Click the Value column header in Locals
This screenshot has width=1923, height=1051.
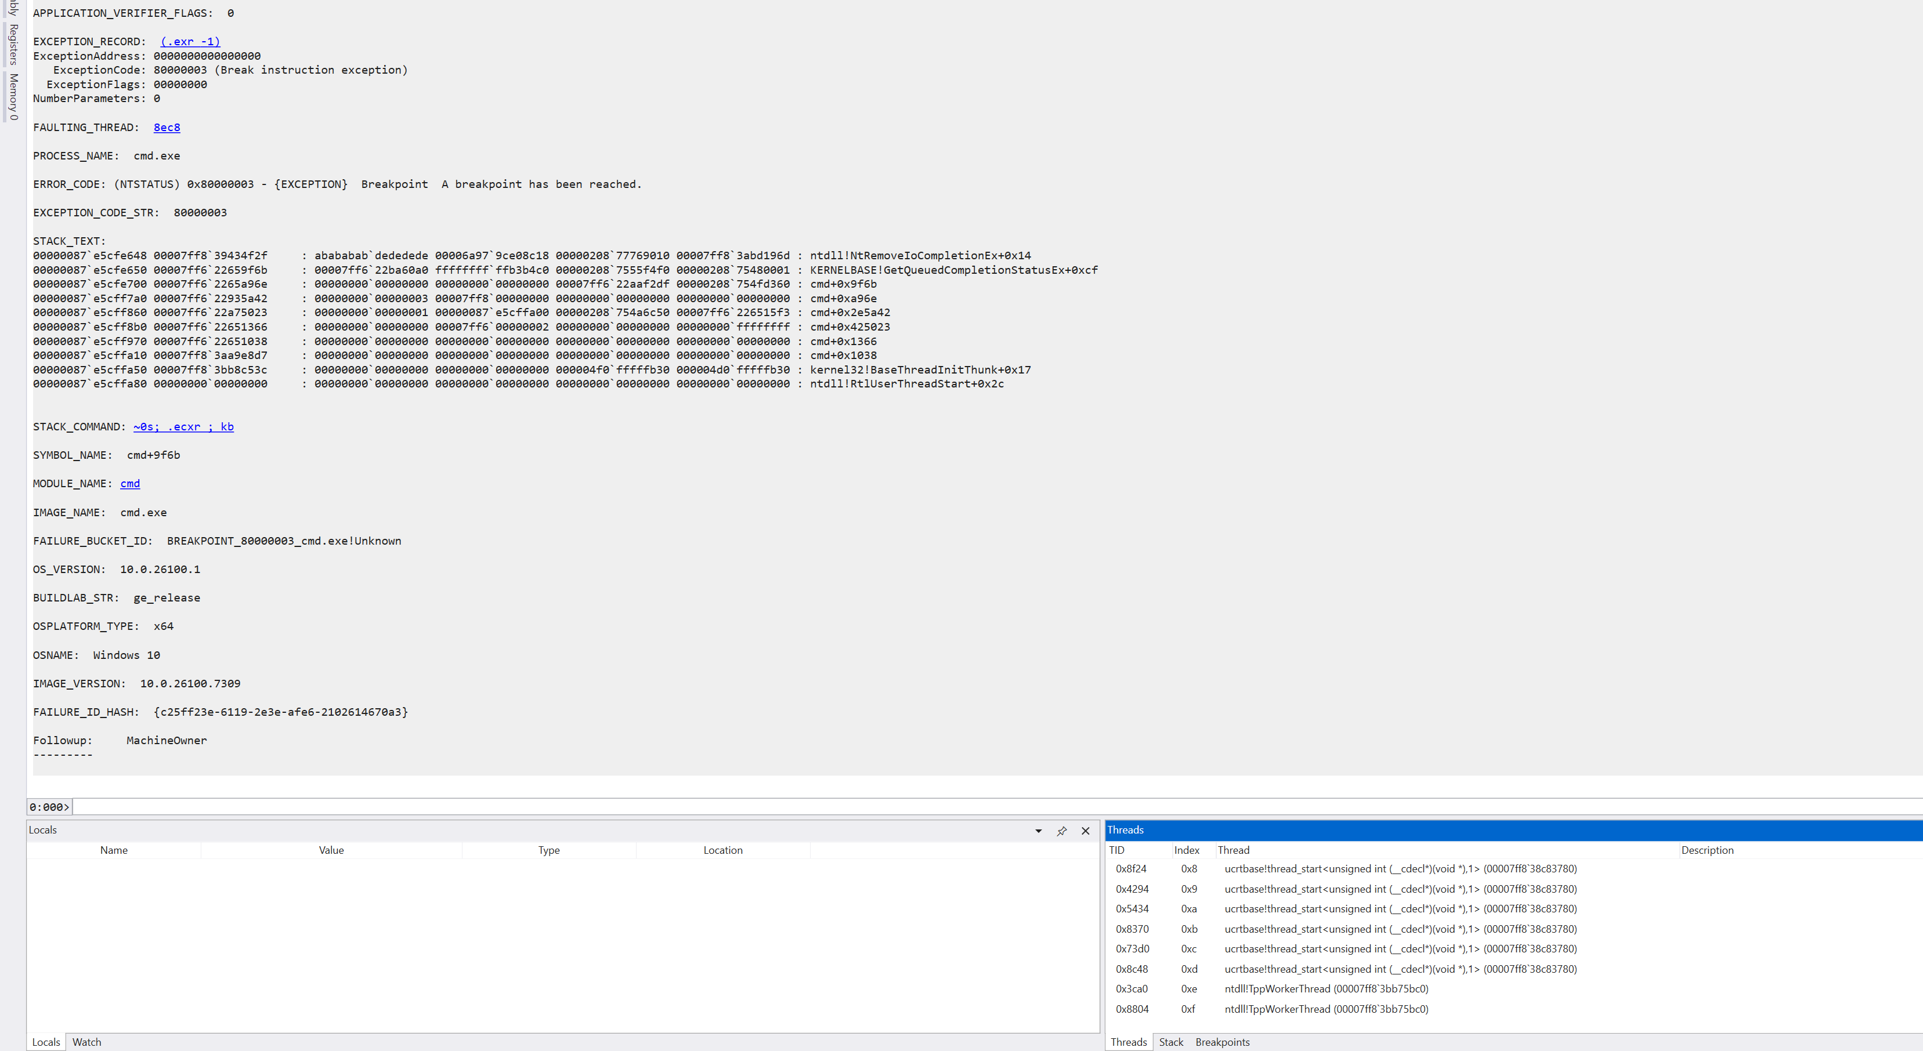331,850
